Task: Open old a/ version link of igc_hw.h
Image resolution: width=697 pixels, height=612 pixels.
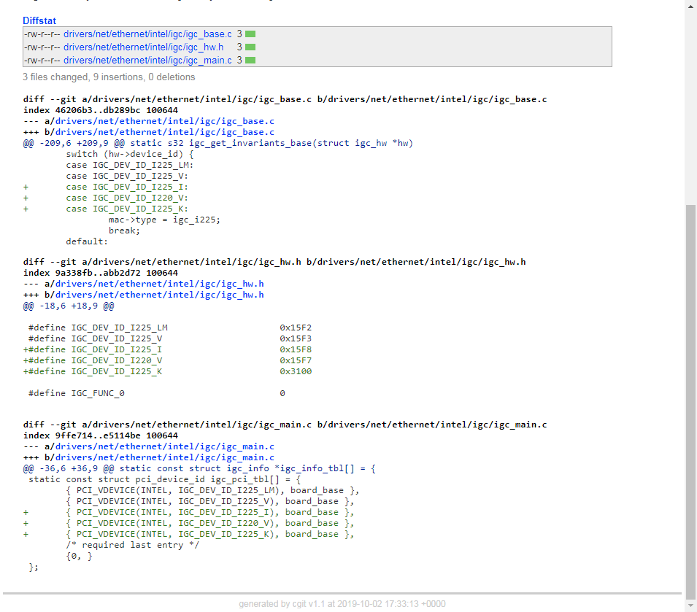Action: (160, 284)
